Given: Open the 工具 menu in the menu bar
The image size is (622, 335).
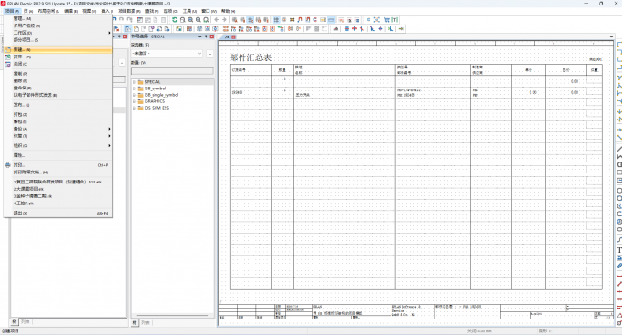Looking at the screenshot, I should coord(189,11).
